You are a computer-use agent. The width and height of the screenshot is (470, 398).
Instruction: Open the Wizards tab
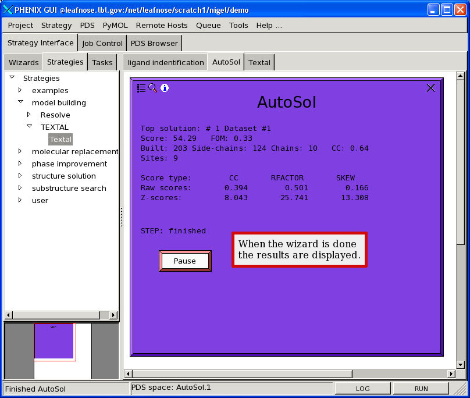click(x=23, y=62)
